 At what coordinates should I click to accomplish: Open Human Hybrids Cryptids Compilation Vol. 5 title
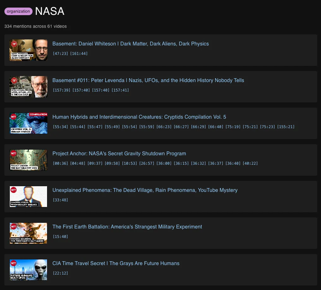(139, 117)
